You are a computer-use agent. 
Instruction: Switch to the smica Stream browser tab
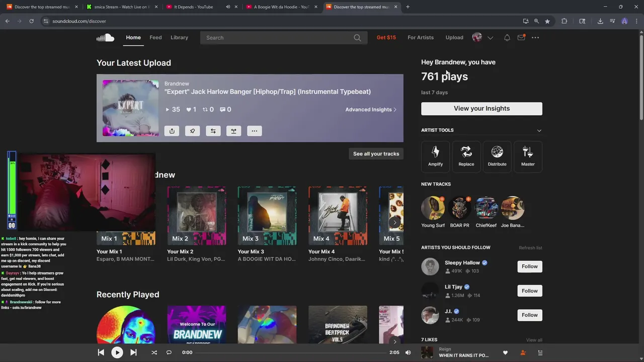coord(121,7)
